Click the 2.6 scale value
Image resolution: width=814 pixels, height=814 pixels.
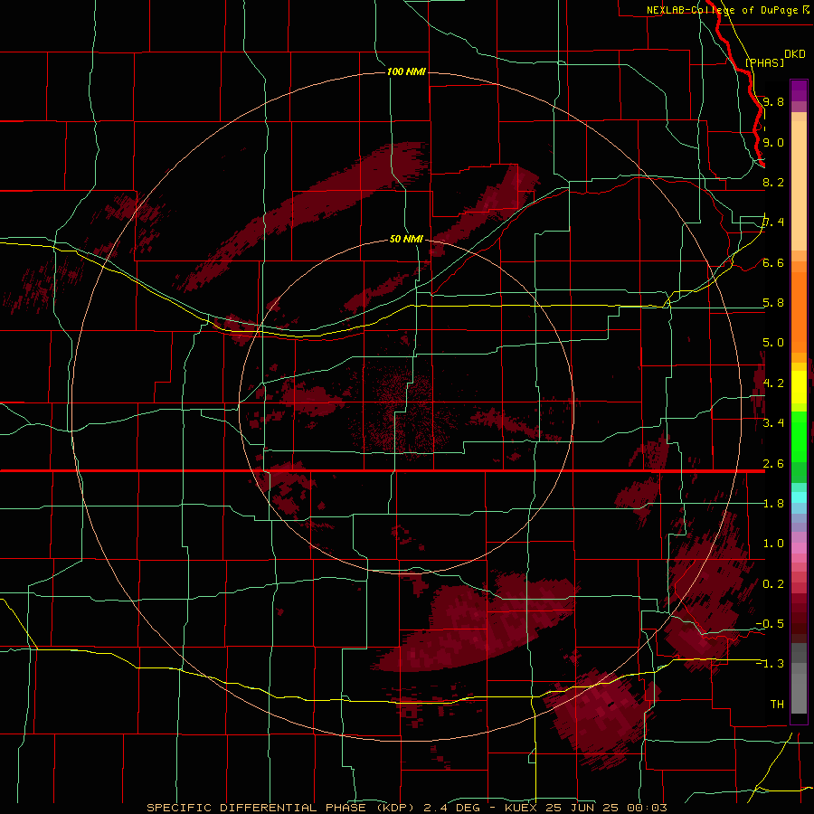click(773, 464)
